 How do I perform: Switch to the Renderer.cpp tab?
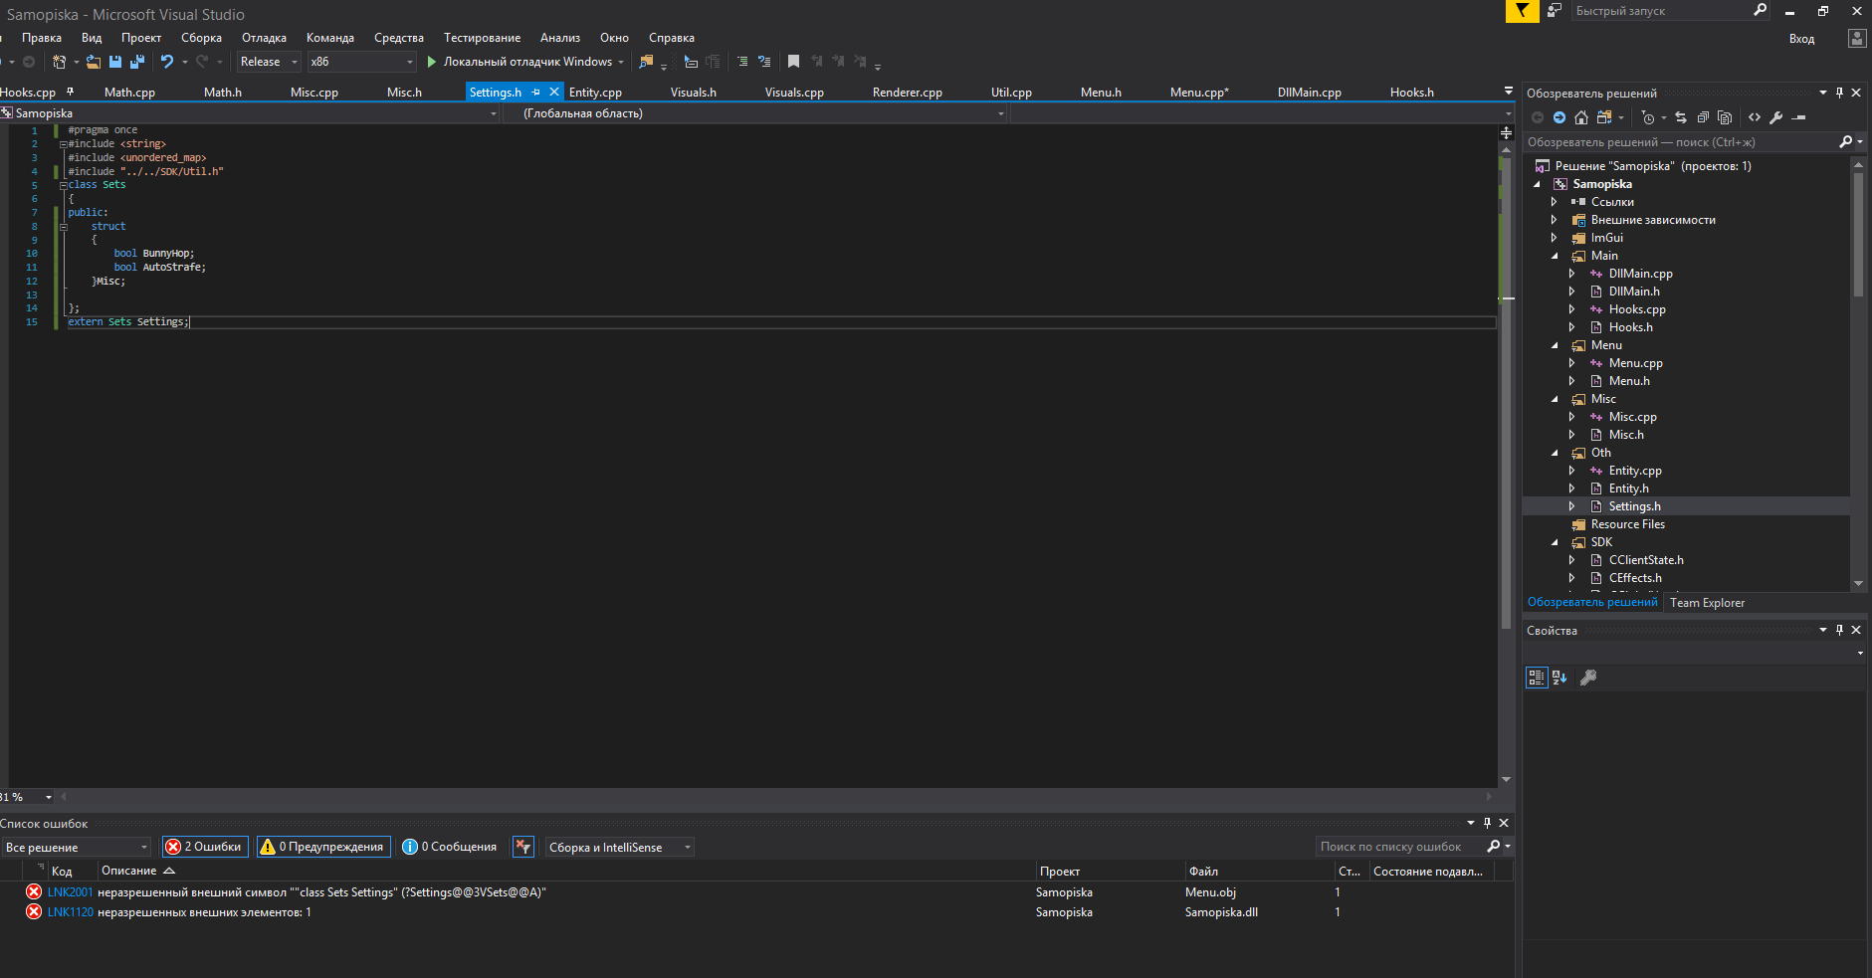907,93
